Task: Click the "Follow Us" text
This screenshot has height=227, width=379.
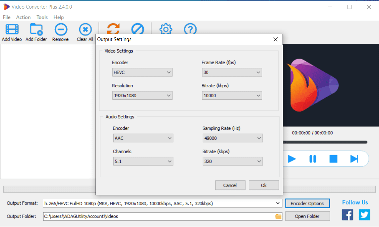Action: pos(355,203)
